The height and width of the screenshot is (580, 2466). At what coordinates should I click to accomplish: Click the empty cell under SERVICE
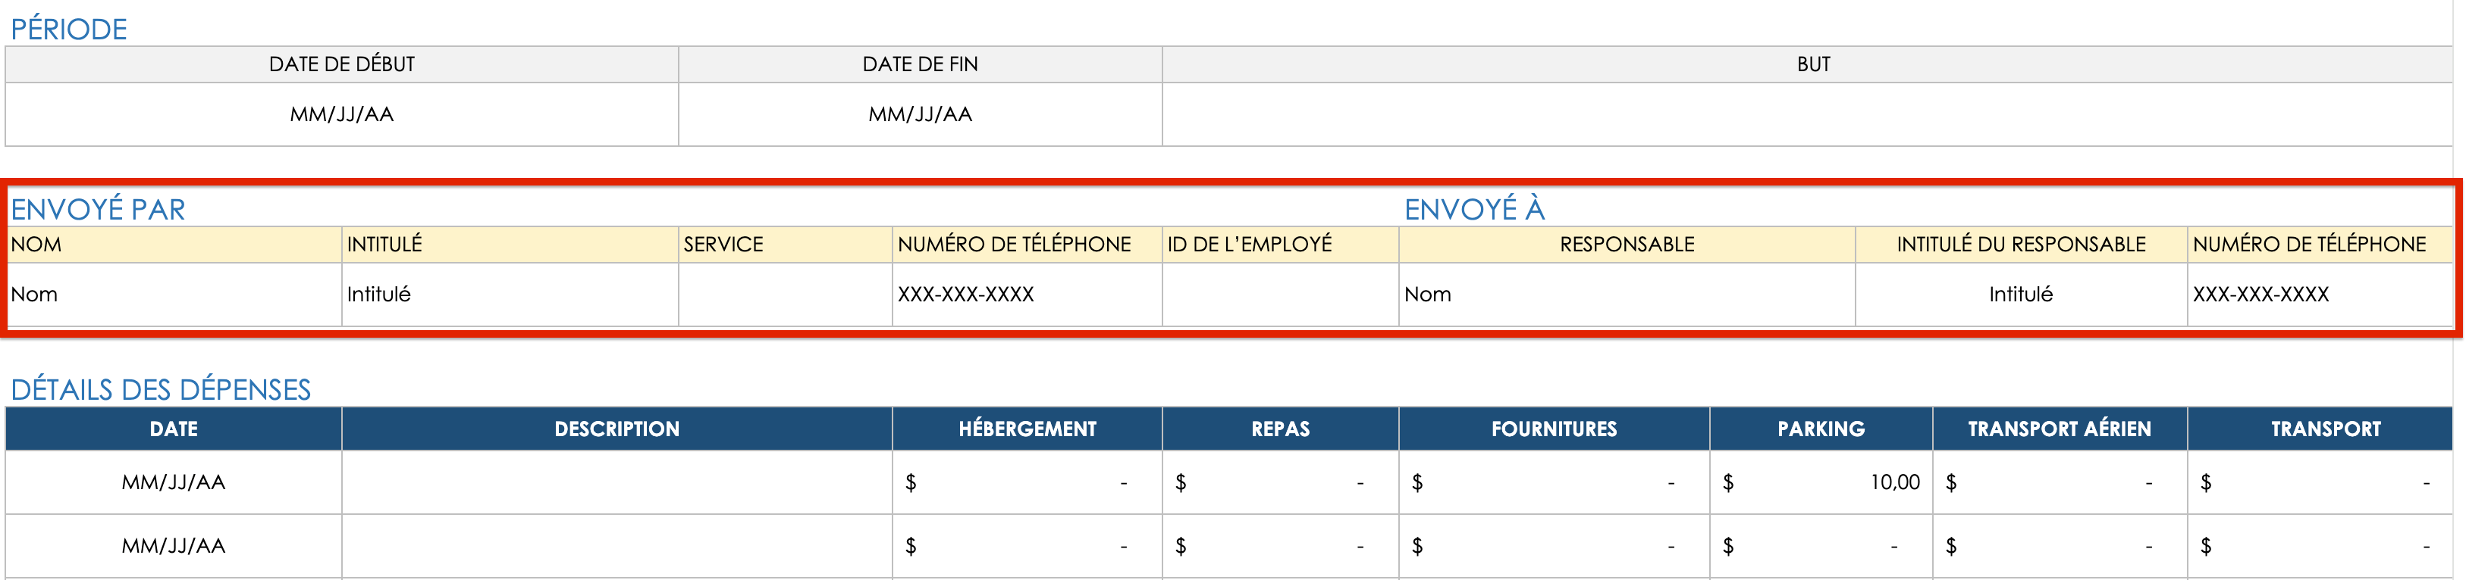pyautogui.click(x=785, y=295)
